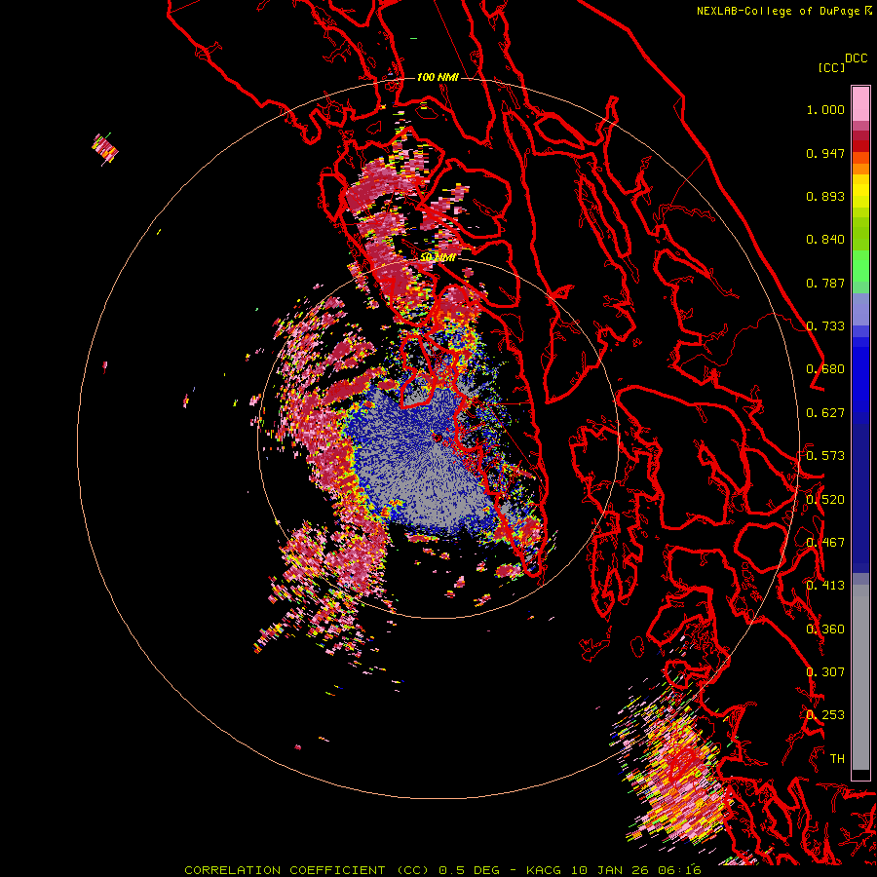This screenshot has height=877, width=877.
Task: Click the 0.840 scale value
Action: pos(825,240)
